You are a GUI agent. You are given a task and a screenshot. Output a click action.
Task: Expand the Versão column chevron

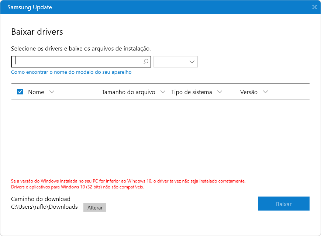coord(265,92)
